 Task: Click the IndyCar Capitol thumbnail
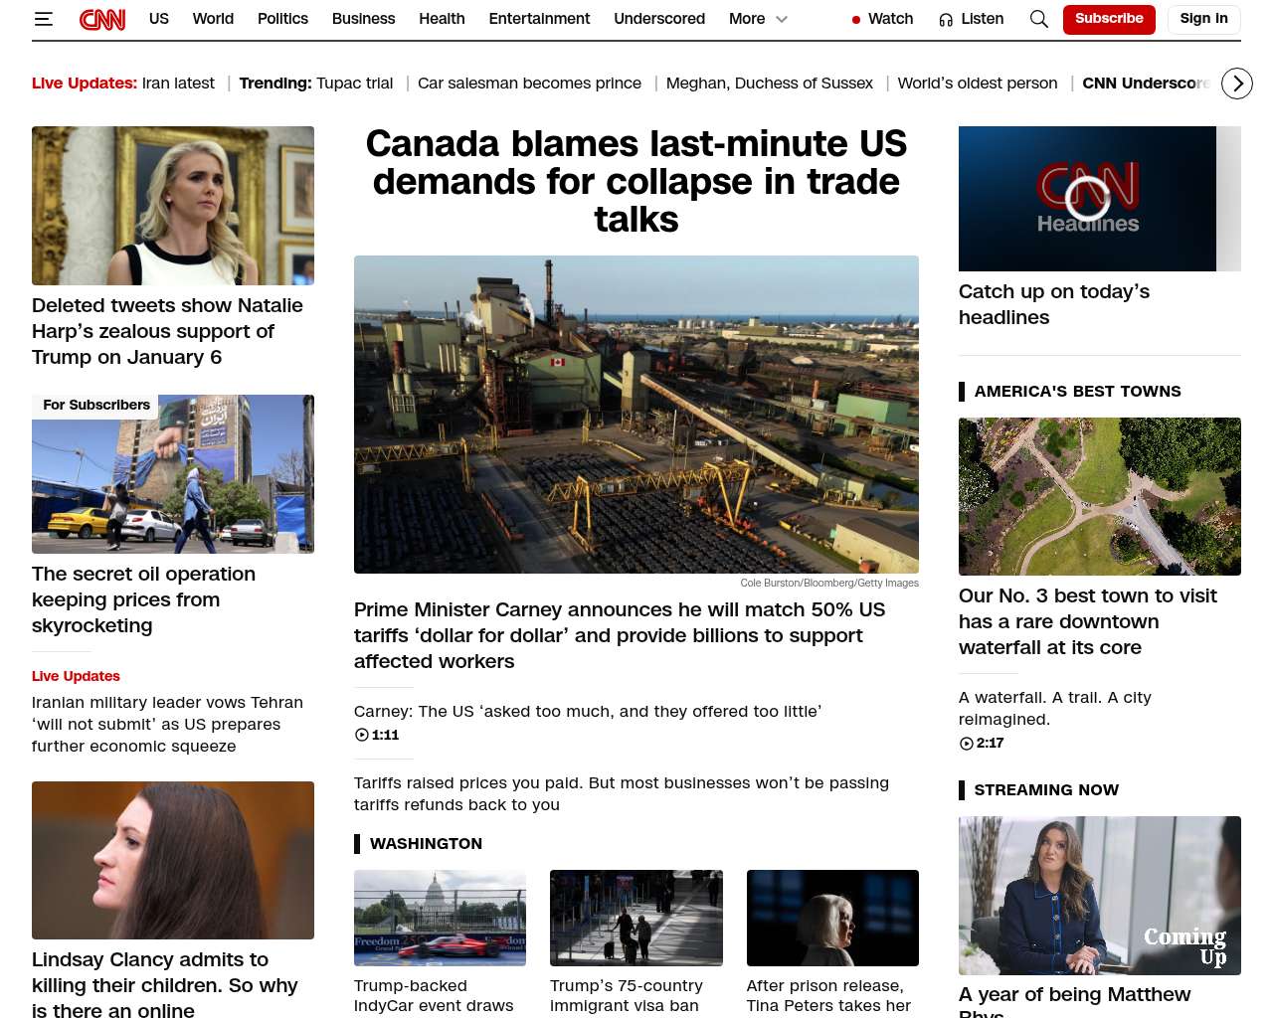click(440, 918)
